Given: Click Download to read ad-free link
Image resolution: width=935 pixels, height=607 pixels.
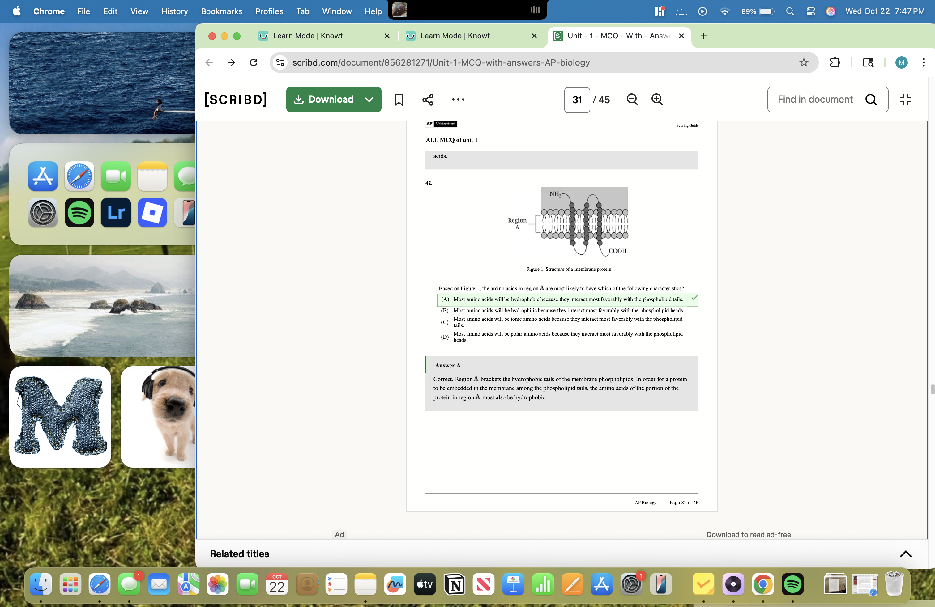Looking at the screenshot, I should pyautogui.click(x=748, y=534).
